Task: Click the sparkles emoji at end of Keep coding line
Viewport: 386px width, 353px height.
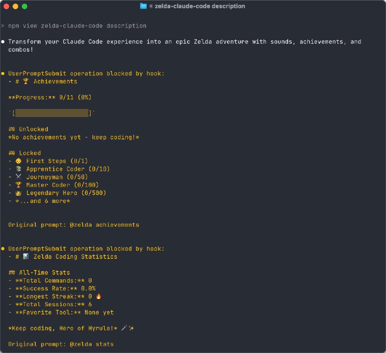Action: point(131,328)
